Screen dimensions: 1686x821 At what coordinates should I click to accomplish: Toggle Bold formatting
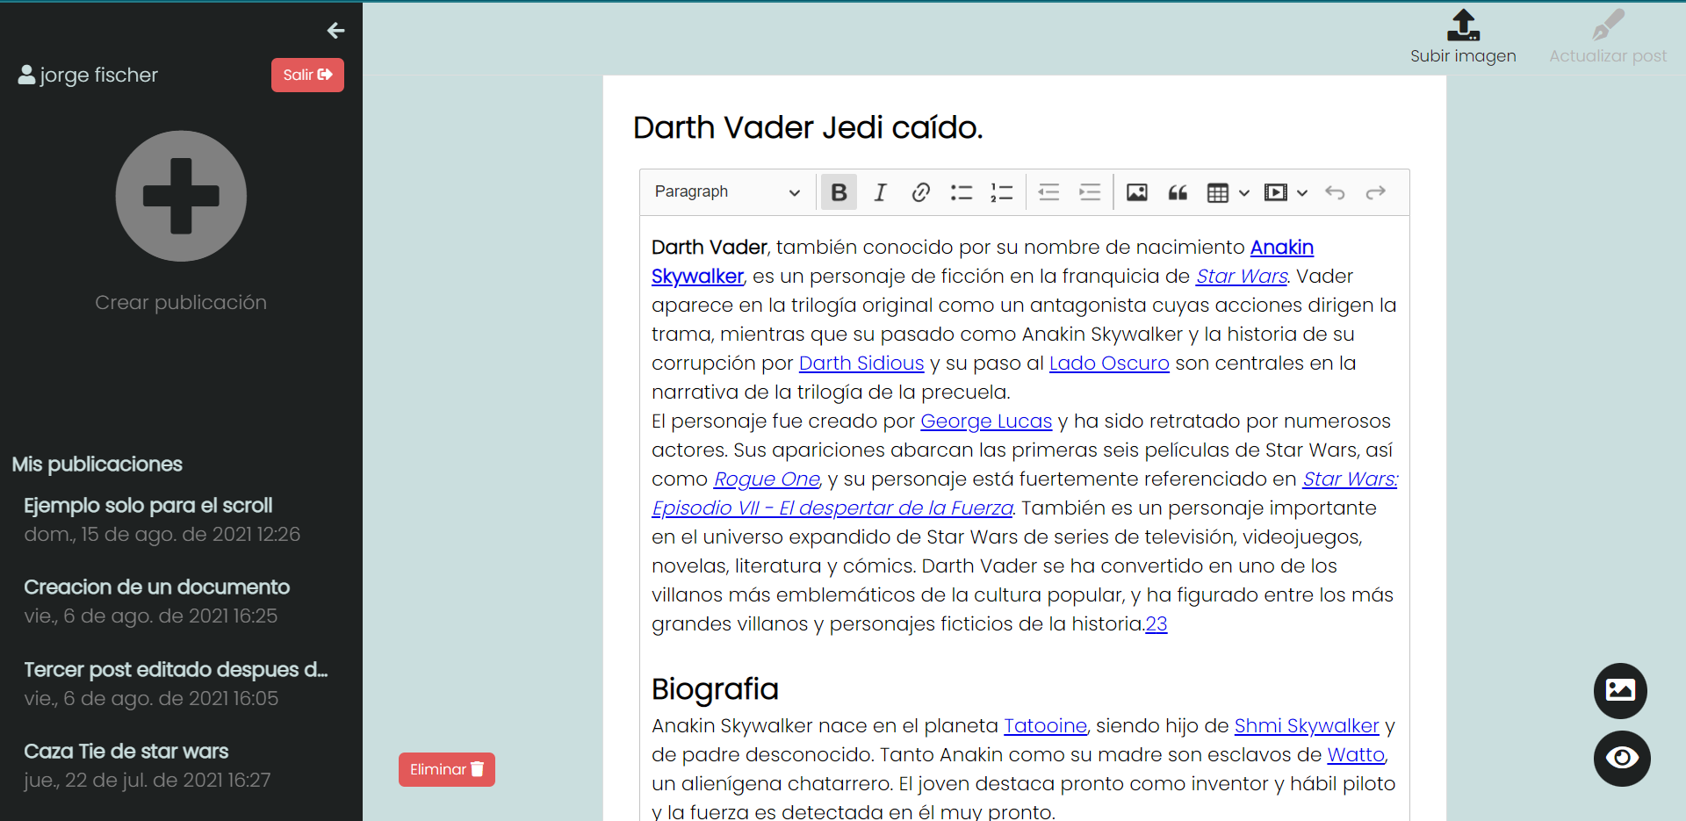(839, 192)
